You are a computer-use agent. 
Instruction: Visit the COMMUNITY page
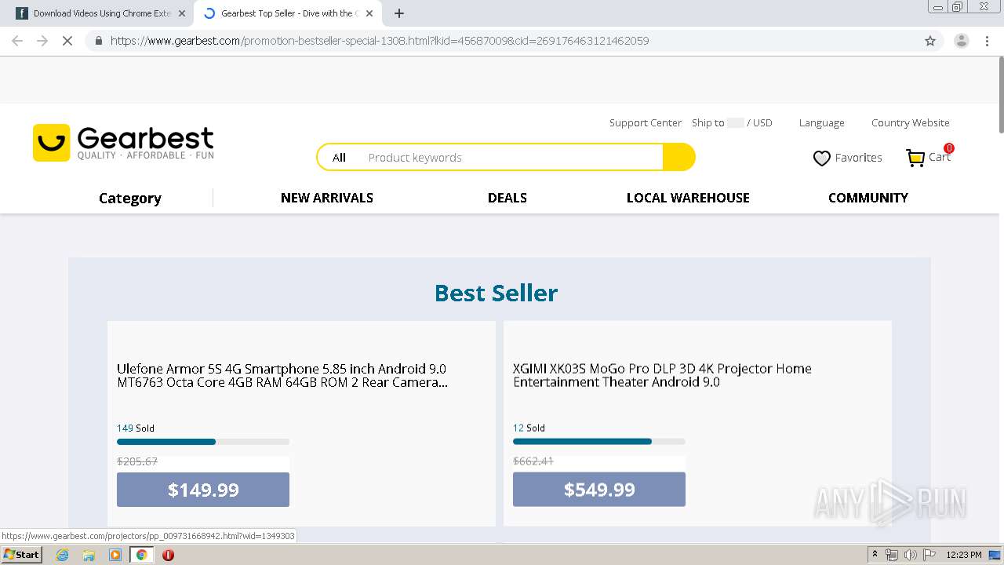868,198
